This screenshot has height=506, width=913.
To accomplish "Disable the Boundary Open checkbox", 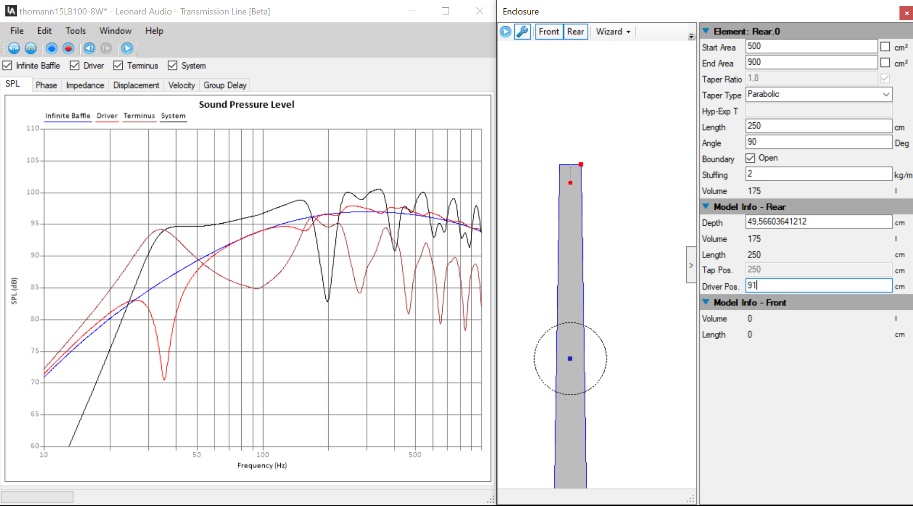I will [750, 158].
